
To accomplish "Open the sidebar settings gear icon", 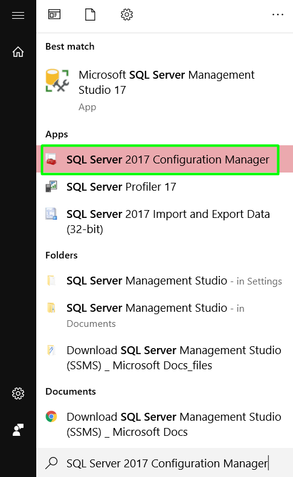I will tap(18, 393).
